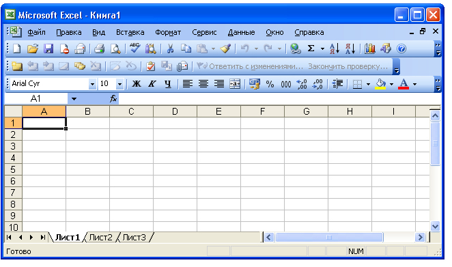Open the Chart Wizard icon
452x267 pixels.
point(369,48)
